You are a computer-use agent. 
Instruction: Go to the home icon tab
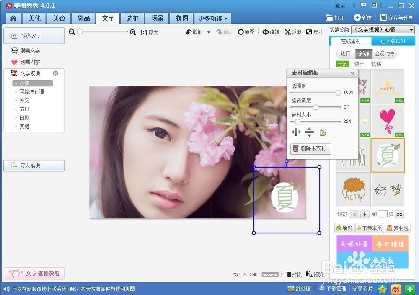pyautogui.click(x=13, y=18)
